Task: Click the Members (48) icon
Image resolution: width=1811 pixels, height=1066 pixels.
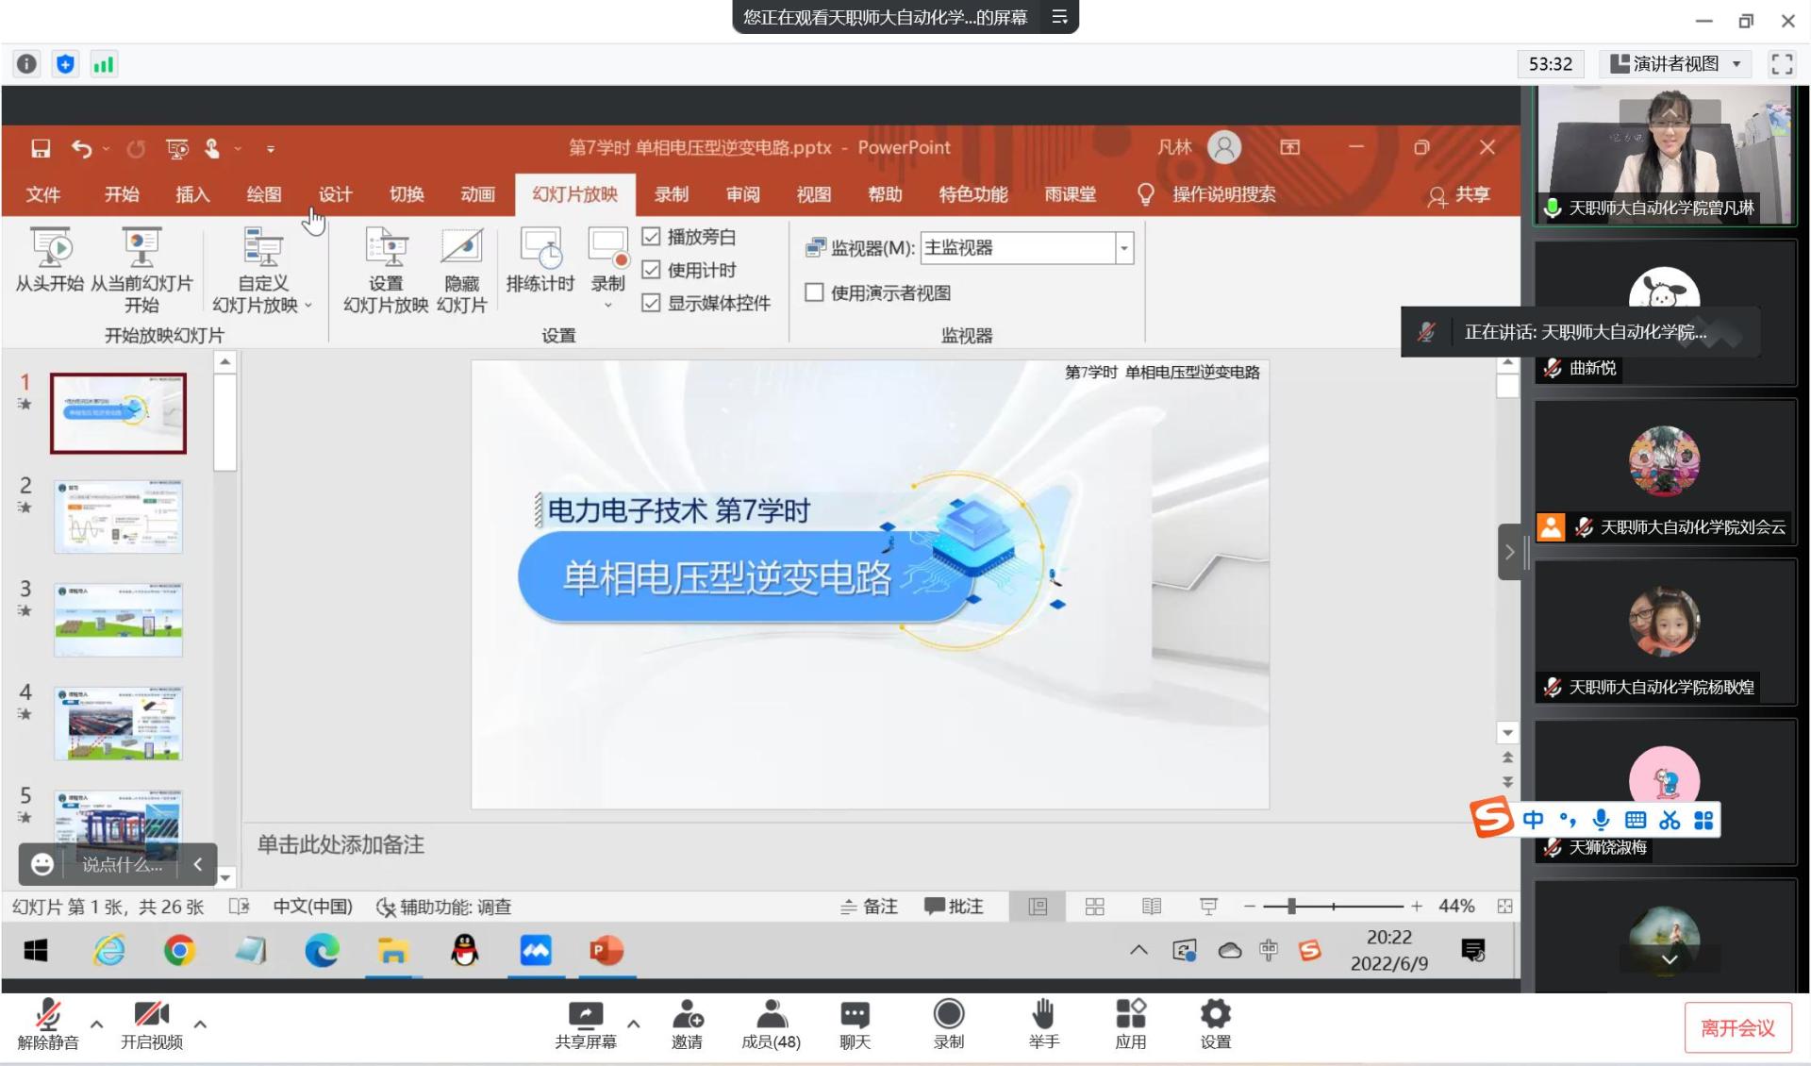Action: (771, 1015)
